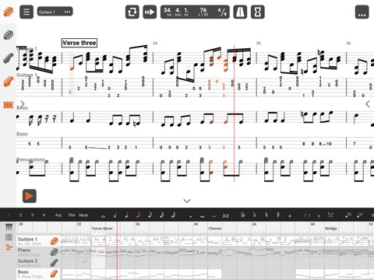The width and height of the screenshot is (374, 280).
Task: Select the highlighted bar block in Guitare 1 timeline
Action: pos(98,241)
